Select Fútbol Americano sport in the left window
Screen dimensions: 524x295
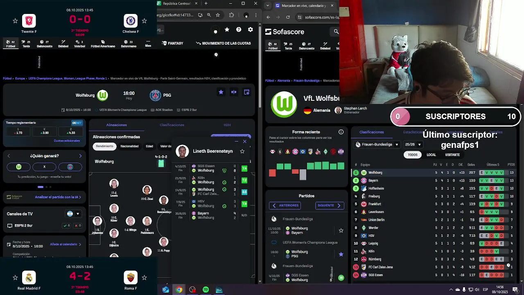(x=103, y=44)
